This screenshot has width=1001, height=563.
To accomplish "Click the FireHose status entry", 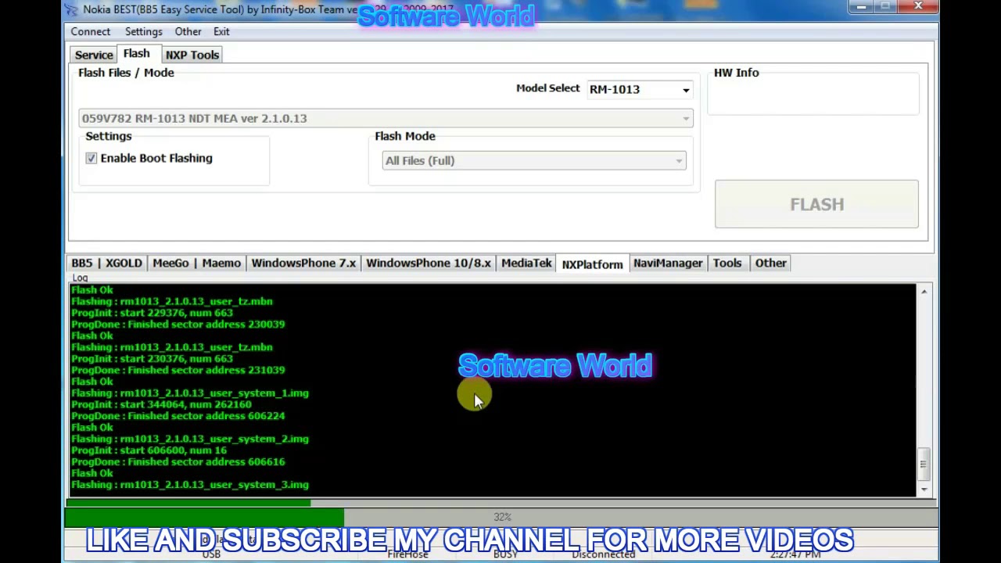I will click(x=407, y=554).
